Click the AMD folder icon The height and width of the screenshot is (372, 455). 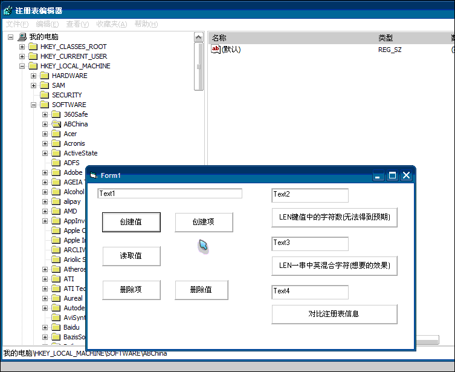[x=56, y=211]
